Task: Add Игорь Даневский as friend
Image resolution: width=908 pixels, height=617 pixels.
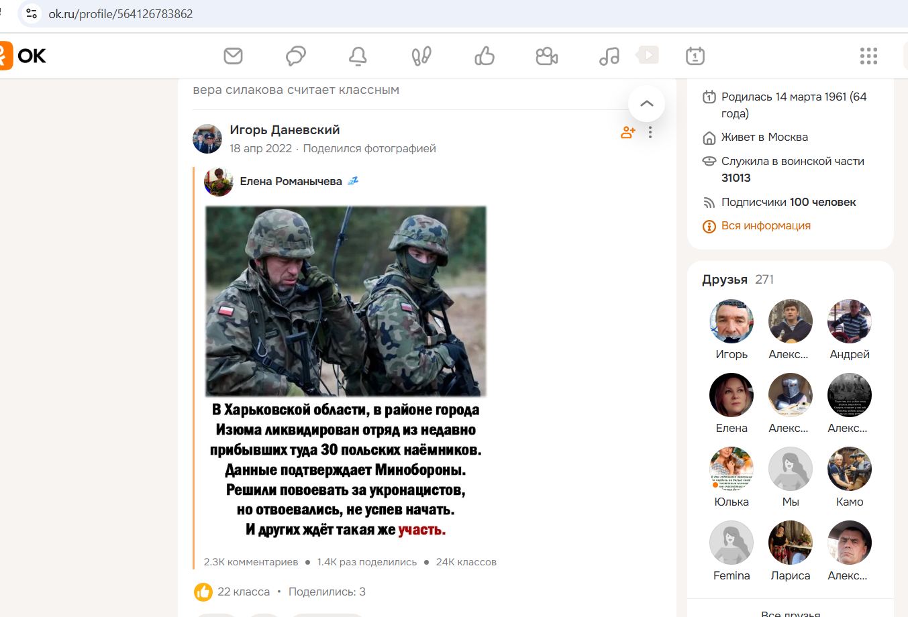Action: coord(627,133)
